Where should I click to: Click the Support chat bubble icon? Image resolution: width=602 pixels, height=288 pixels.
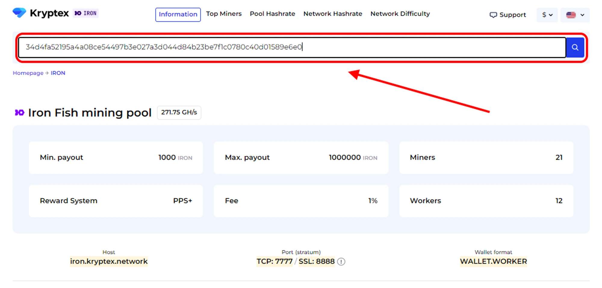tap(493, 15)
